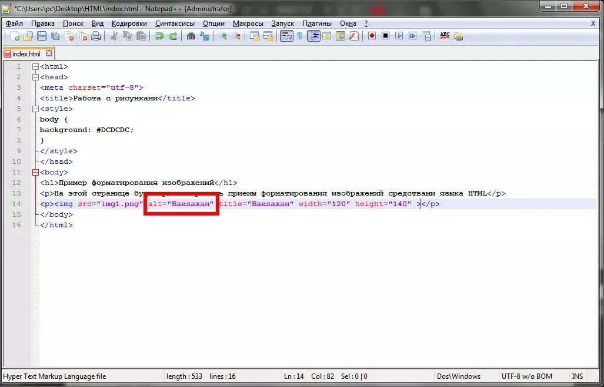
Task: Collapse the <style> fold on line 5
Action: pyautogui.click(x=35, y=109)
